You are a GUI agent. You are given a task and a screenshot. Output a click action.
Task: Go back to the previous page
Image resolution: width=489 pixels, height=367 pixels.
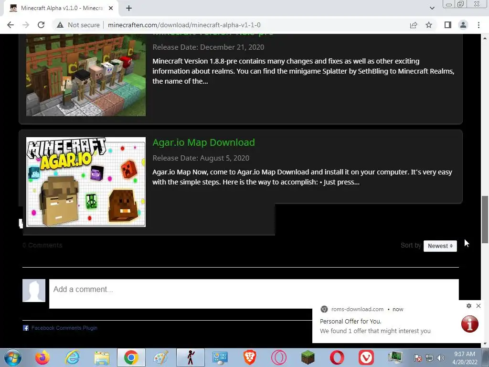tap(11, 25)
